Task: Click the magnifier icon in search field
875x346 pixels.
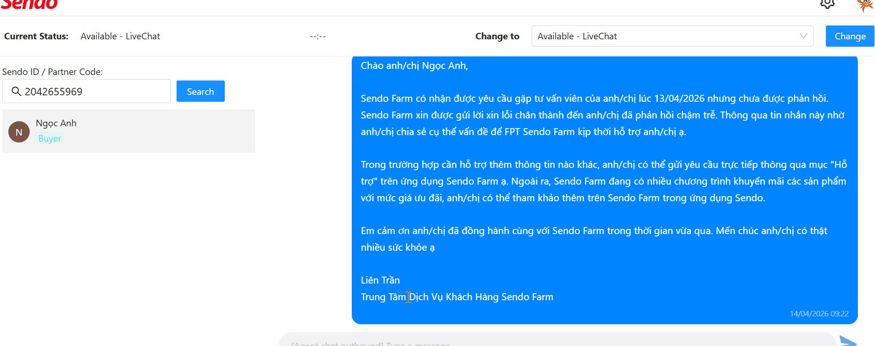Action: pos(16,92)
